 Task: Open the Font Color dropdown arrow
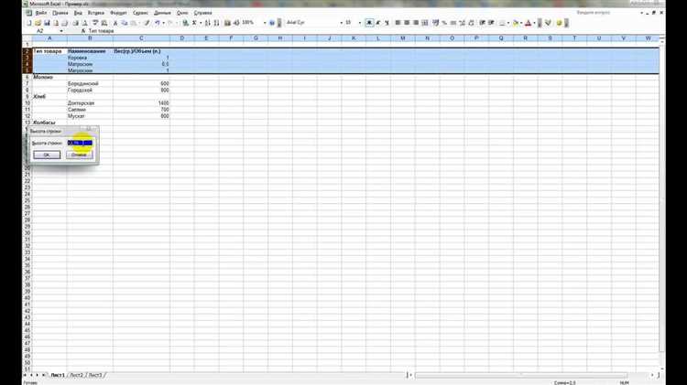point(534,23)
